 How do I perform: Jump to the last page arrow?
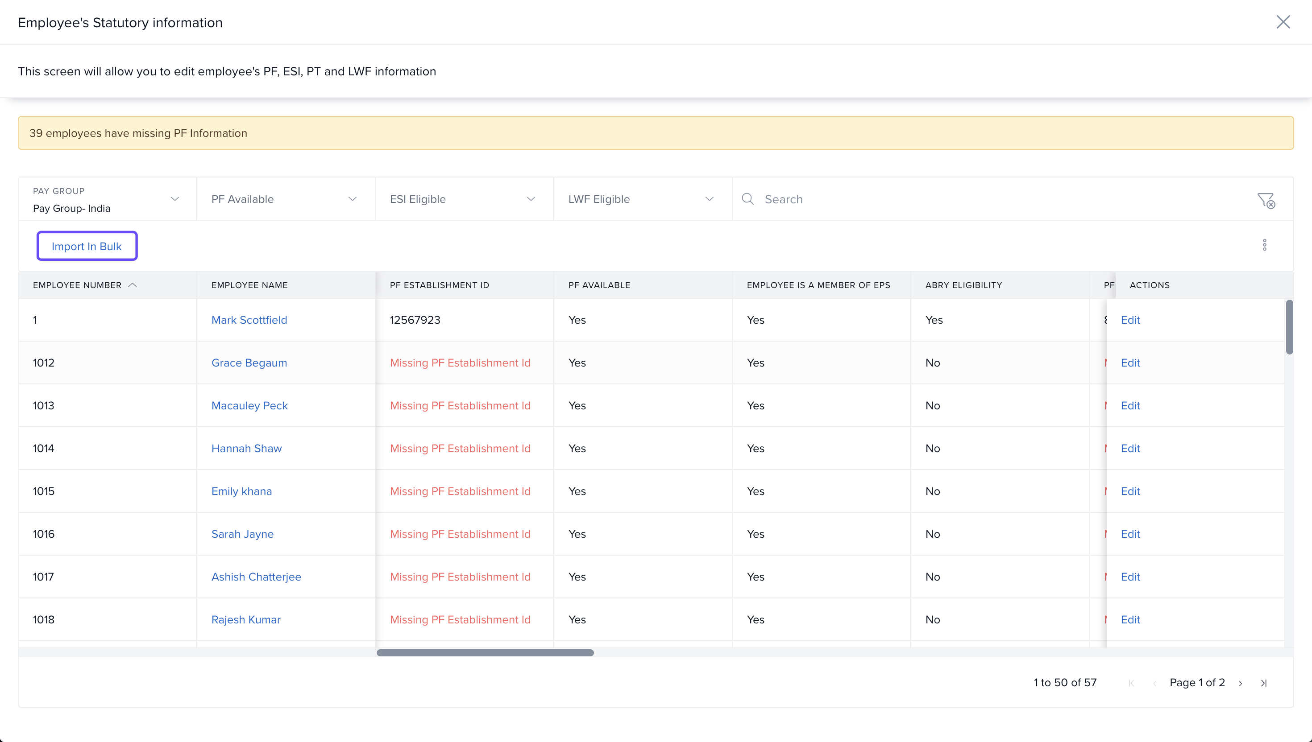click(x=1263, y=683)
